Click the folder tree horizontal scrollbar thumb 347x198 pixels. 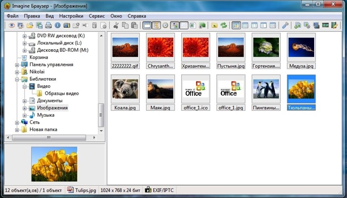(49, 138)
